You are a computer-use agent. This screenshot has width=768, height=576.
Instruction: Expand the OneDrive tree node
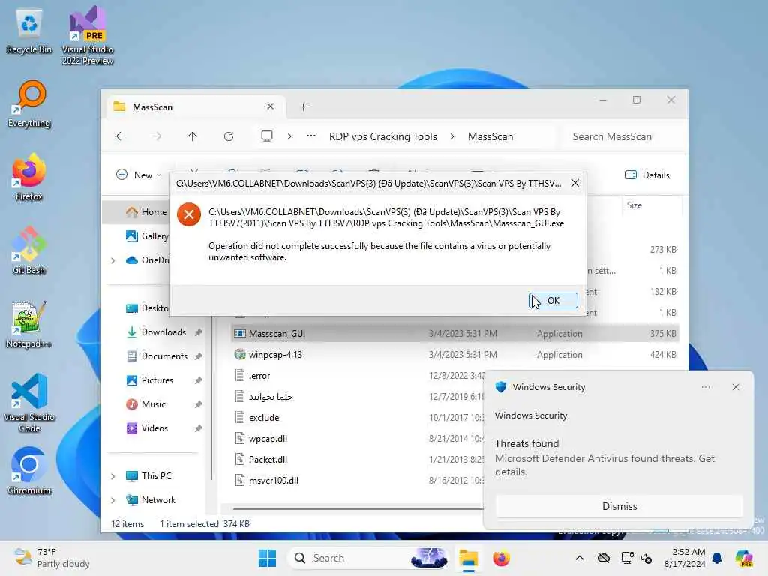113,260
